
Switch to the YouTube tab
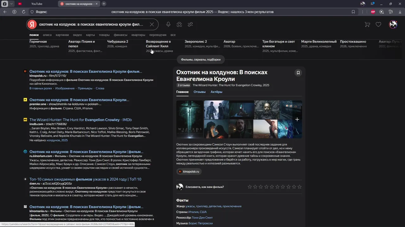click(37, 4)
